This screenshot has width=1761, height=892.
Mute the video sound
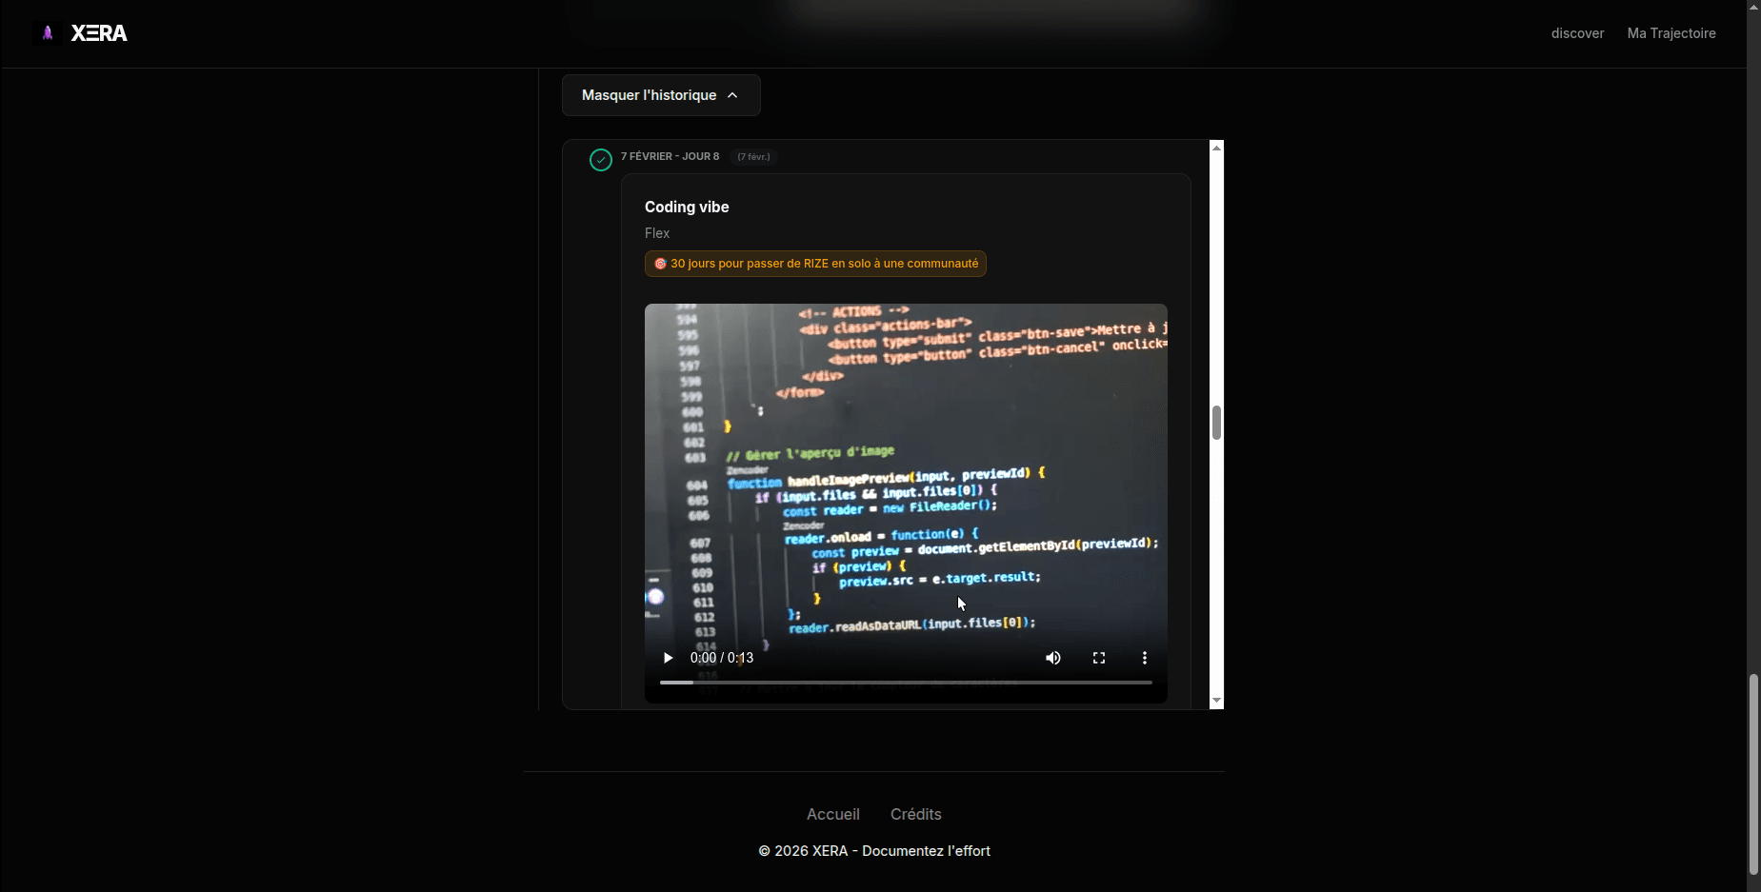coord(1052,658)
